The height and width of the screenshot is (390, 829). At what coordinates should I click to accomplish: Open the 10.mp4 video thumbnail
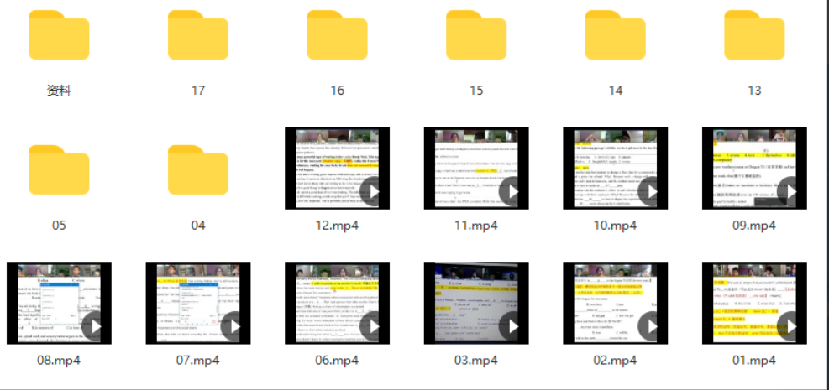point(615,169)
